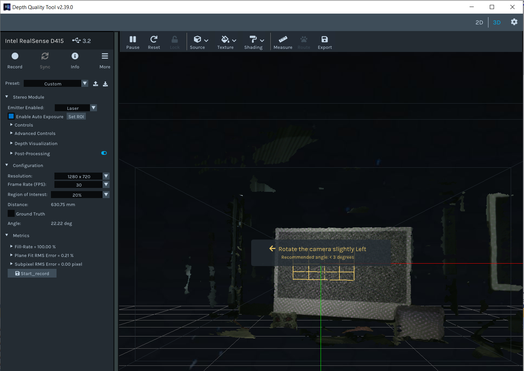Open settings gear icon

514,22
